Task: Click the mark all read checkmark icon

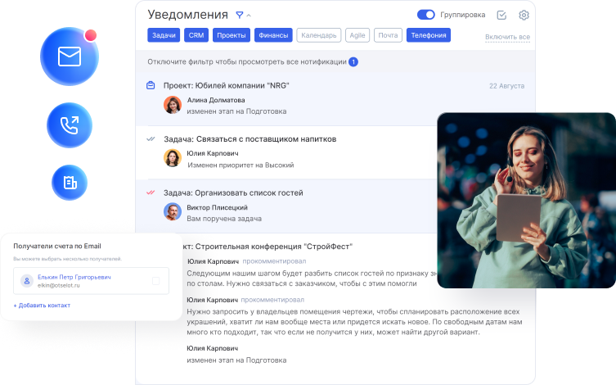Action: (x=501, y=15)
